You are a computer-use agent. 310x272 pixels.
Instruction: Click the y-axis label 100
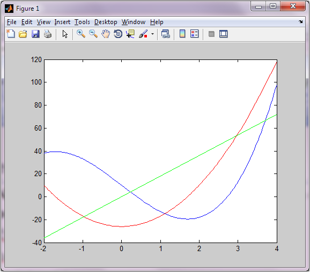36,82
